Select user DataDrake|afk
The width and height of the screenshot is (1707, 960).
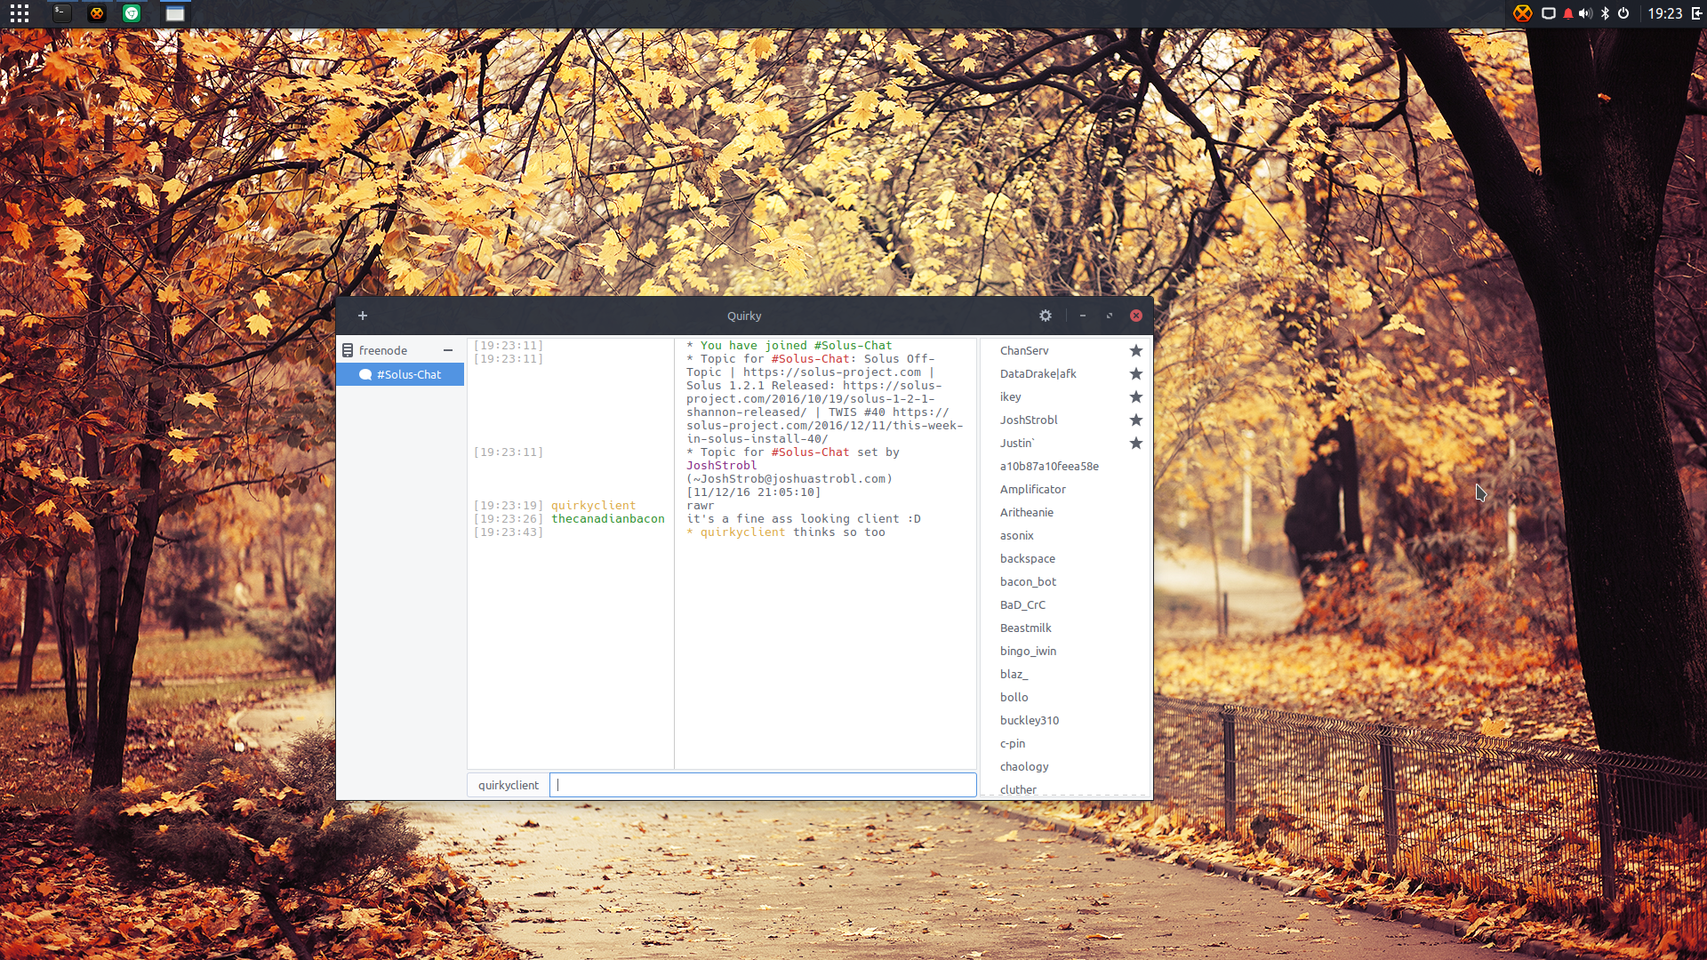(x=1065, y=373)
